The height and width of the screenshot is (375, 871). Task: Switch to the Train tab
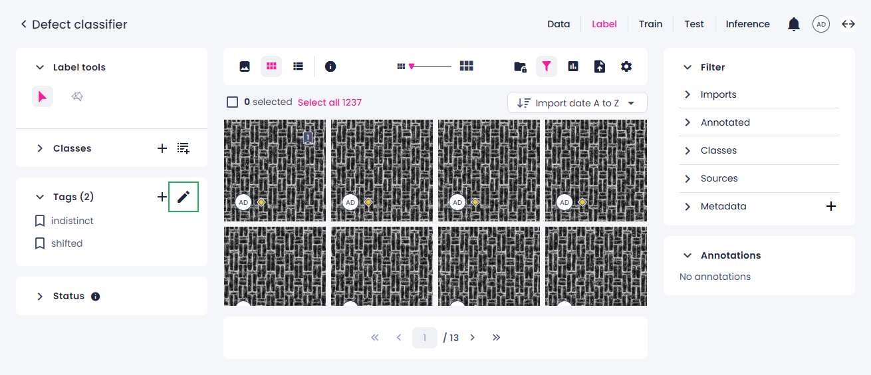(651, 24)
